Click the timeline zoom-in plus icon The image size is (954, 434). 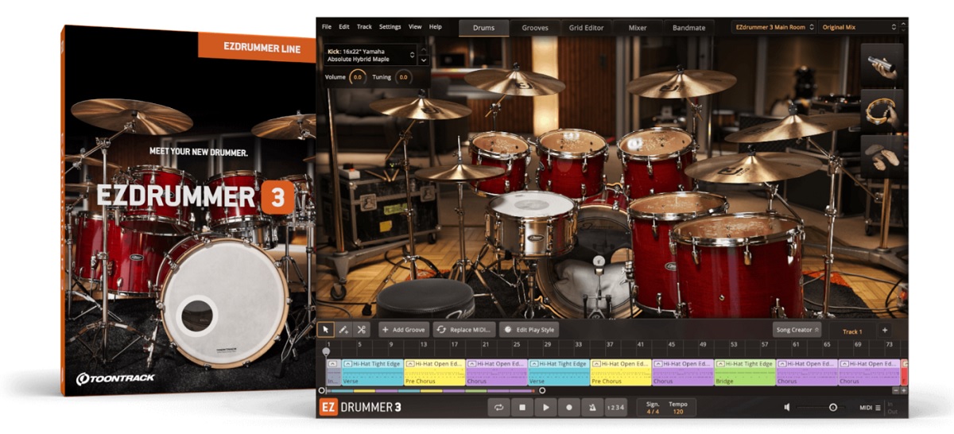(x=904, y=390)
